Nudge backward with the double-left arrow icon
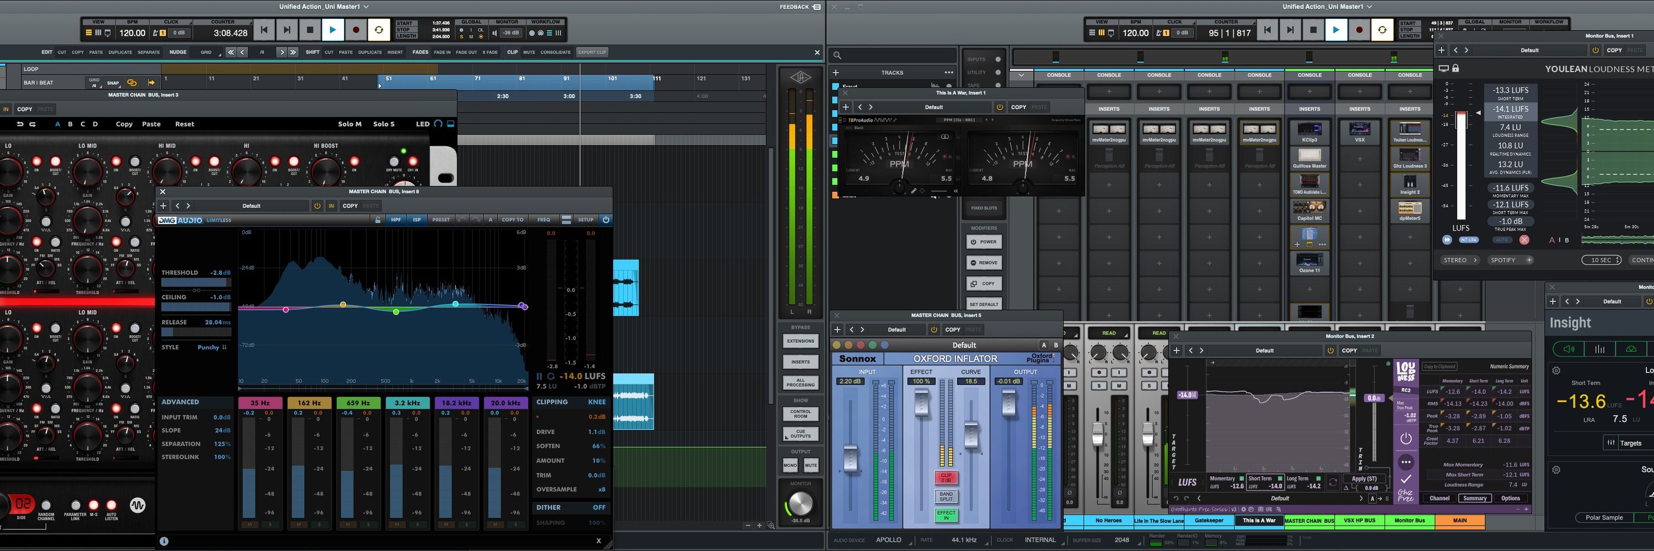Image resolution: width=1654 pixels, height=551 pixels. click(230, 52)
